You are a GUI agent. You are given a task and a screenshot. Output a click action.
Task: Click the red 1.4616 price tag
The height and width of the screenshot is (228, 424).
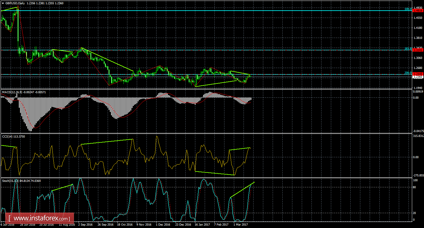418,10
